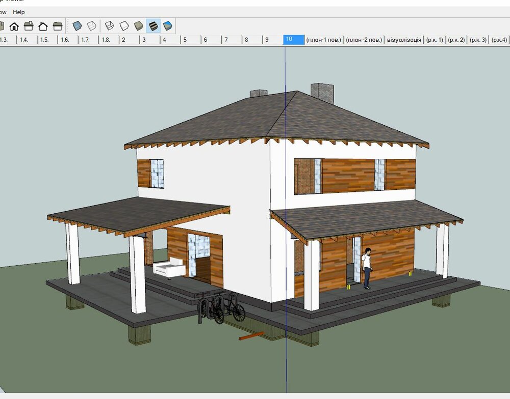The image size is (510, 399).
Task: Select Wireframe display style
Action: 109,25
